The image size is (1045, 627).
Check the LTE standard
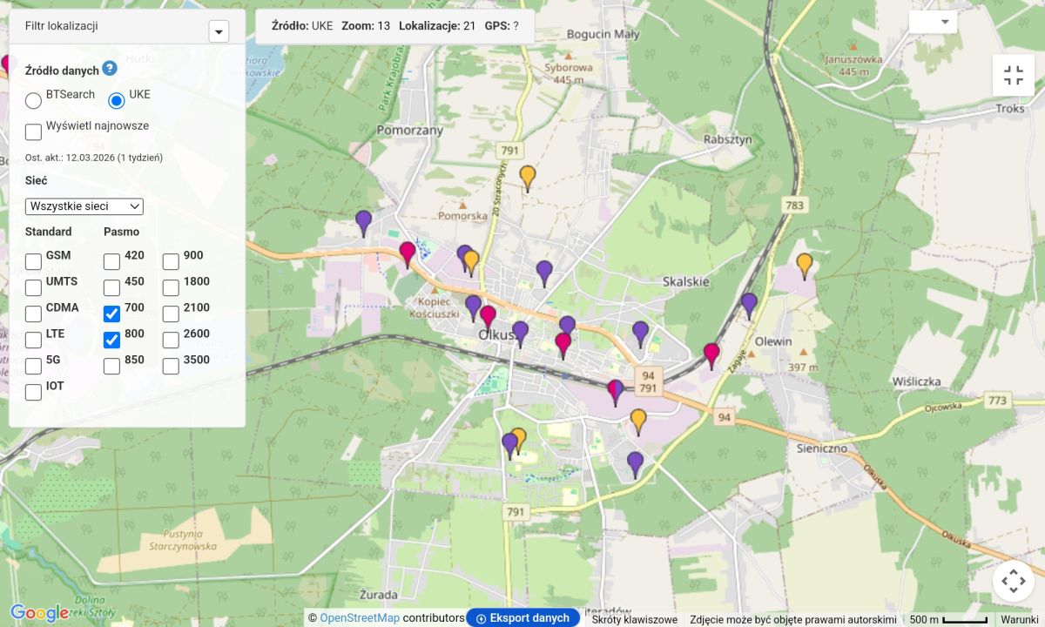click(33, 340)
